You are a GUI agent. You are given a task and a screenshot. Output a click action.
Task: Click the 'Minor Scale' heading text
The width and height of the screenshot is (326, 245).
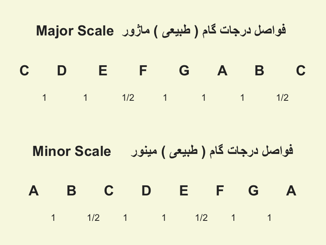[x=72, y=151]
